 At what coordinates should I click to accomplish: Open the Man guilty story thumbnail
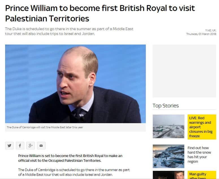pos(168,175)
